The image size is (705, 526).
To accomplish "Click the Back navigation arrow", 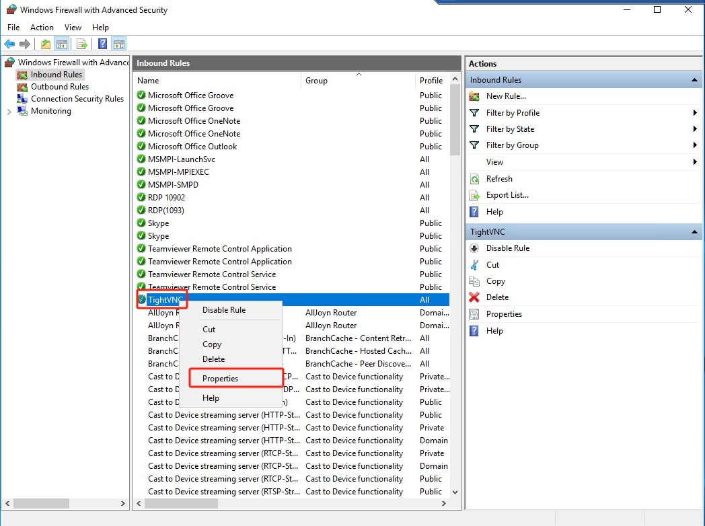I will pyautogui.click(x=9, y=44).
